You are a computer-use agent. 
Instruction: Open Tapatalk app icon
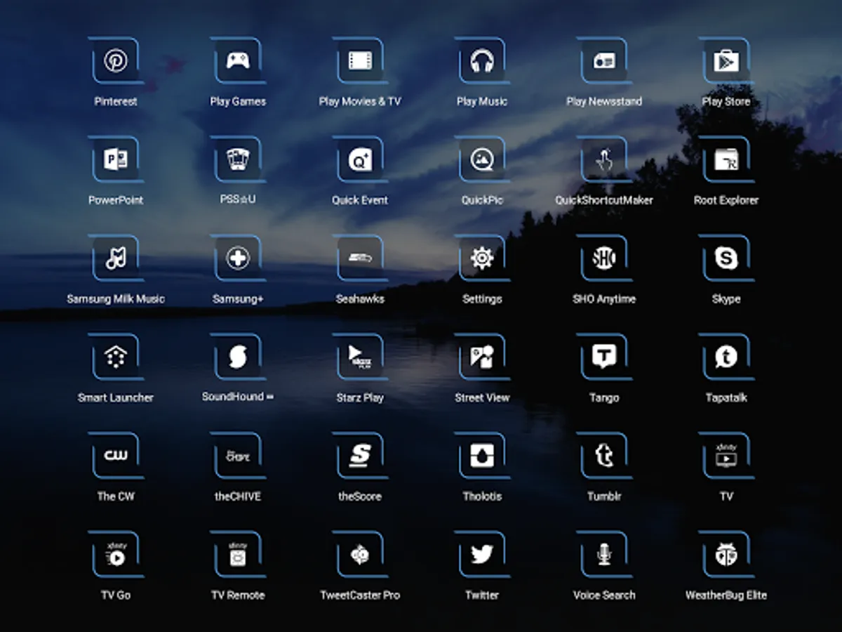(726, 357)
